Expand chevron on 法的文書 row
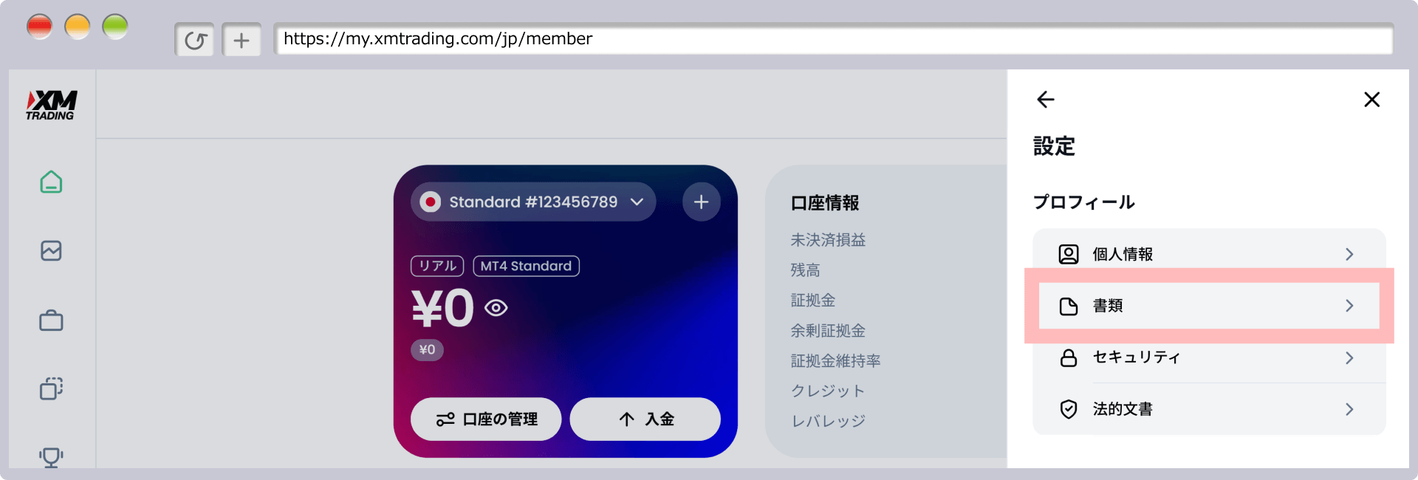 [1349, 409]
